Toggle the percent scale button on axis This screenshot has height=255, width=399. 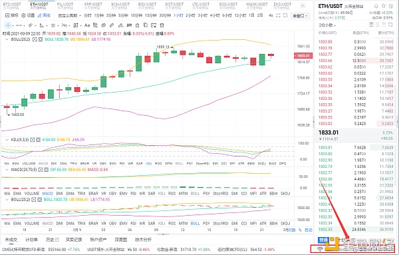point(300,230)
